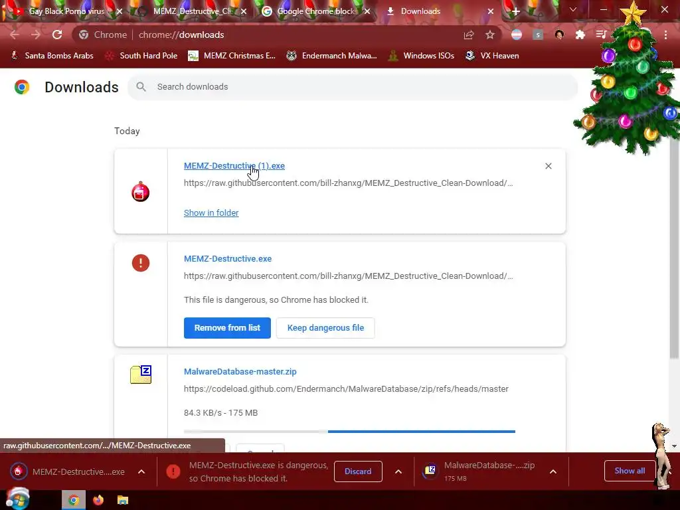Click "84.3 KB/s - 175 MB" status text
Screen dimensions: 680x510
point(220,413)
